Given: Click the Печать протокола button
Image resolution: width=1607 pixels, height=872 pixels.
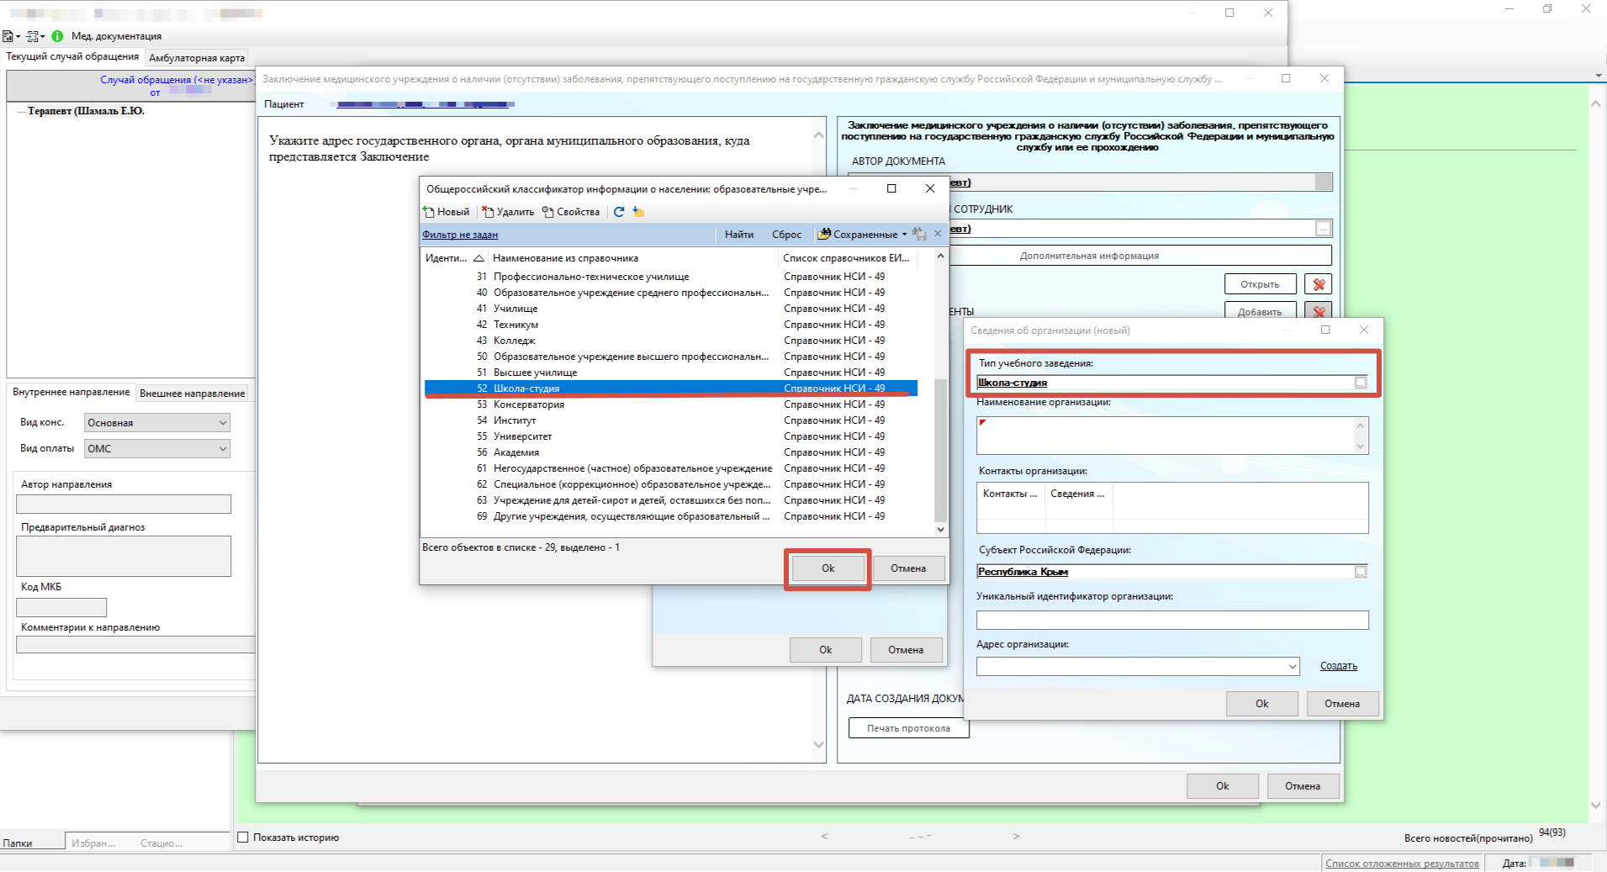Looking at the screenshot, I should [x=908, y=728].
